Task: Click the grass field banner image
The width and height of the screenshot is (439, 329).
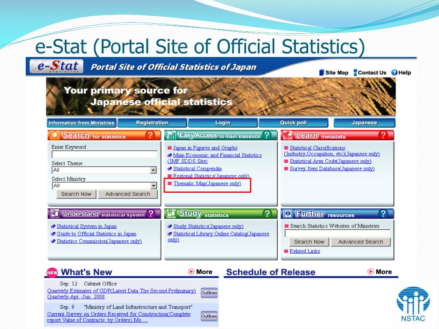Action: tap(221, 96)
